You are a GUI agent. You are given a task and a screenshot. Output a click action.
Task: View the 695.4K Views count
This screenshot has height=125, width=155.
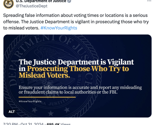59,124
